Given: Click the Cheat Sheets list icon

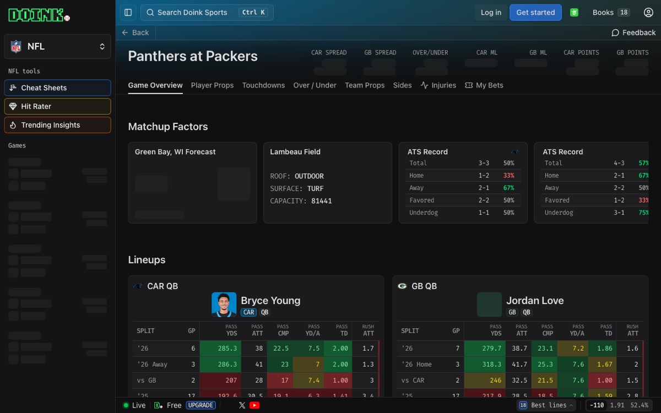Looking at the screenshot, I should [13, 88].
